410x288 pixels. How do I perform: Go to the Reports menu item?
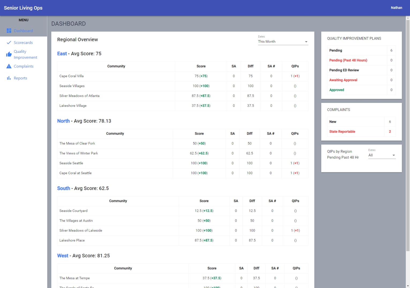20,78
